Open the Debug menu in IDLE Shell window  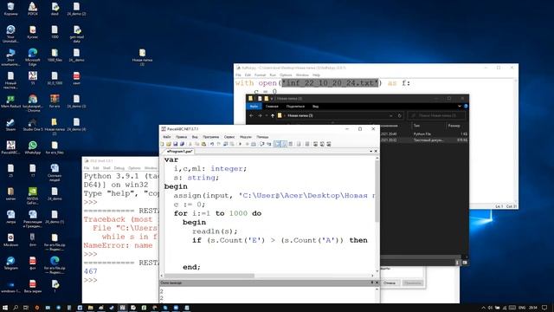point(119,168)
